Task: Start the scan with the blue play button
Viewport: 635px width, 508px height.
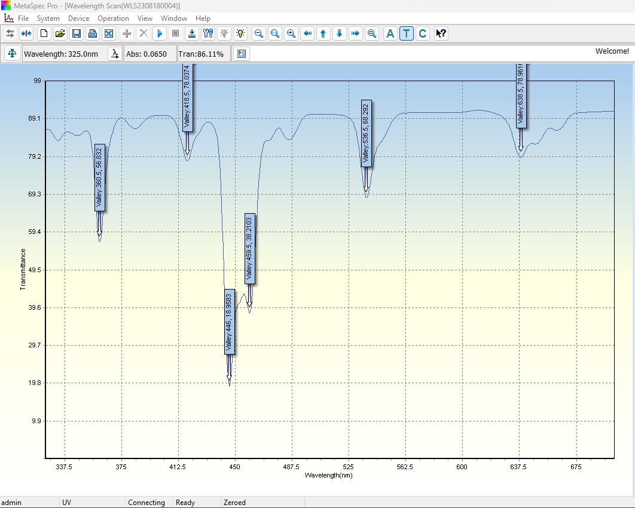Action: tap(160, 33)
